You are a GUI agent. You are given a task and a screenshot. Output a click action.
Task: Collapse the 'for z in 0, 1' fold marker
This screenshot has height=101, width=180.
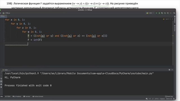[4, 28]
